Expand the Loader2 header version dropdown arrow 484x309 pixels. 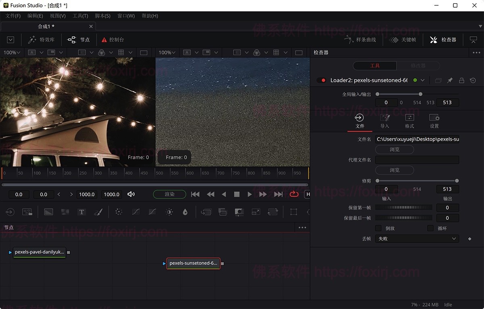(x=422, y=80)
